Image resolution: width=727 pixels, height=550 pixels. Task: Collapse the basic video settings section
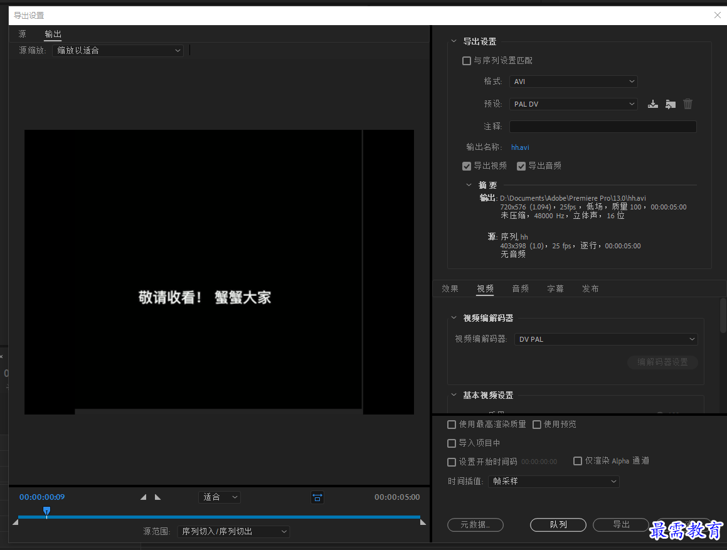point(454,395)
